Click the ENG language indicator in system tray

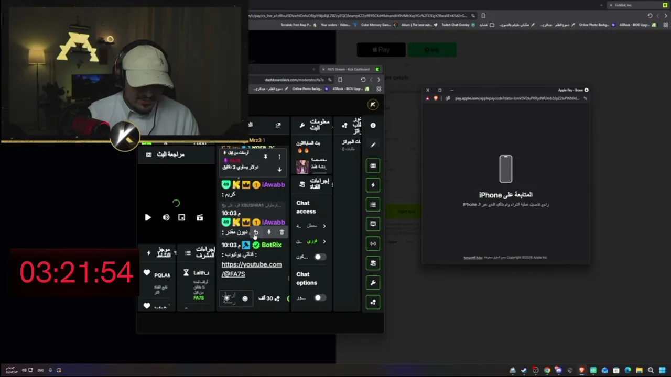tap(40, 370)
